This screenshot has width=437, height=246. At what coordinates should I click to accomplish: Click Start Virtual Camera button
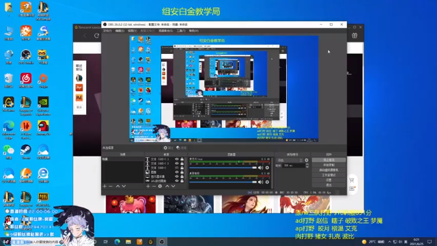point(329,170)
